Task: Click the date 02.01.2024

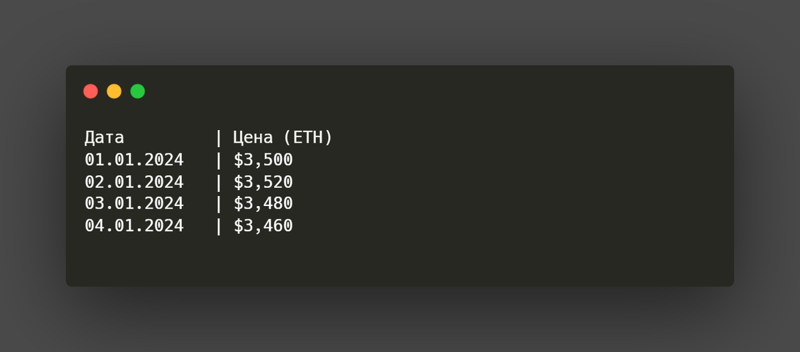Action: [134, 182]
